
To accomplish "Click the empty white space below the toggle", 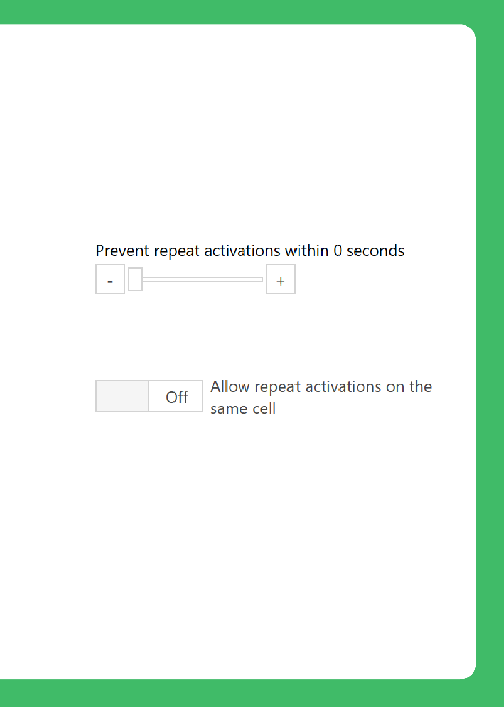I will [x=239, y=547].
